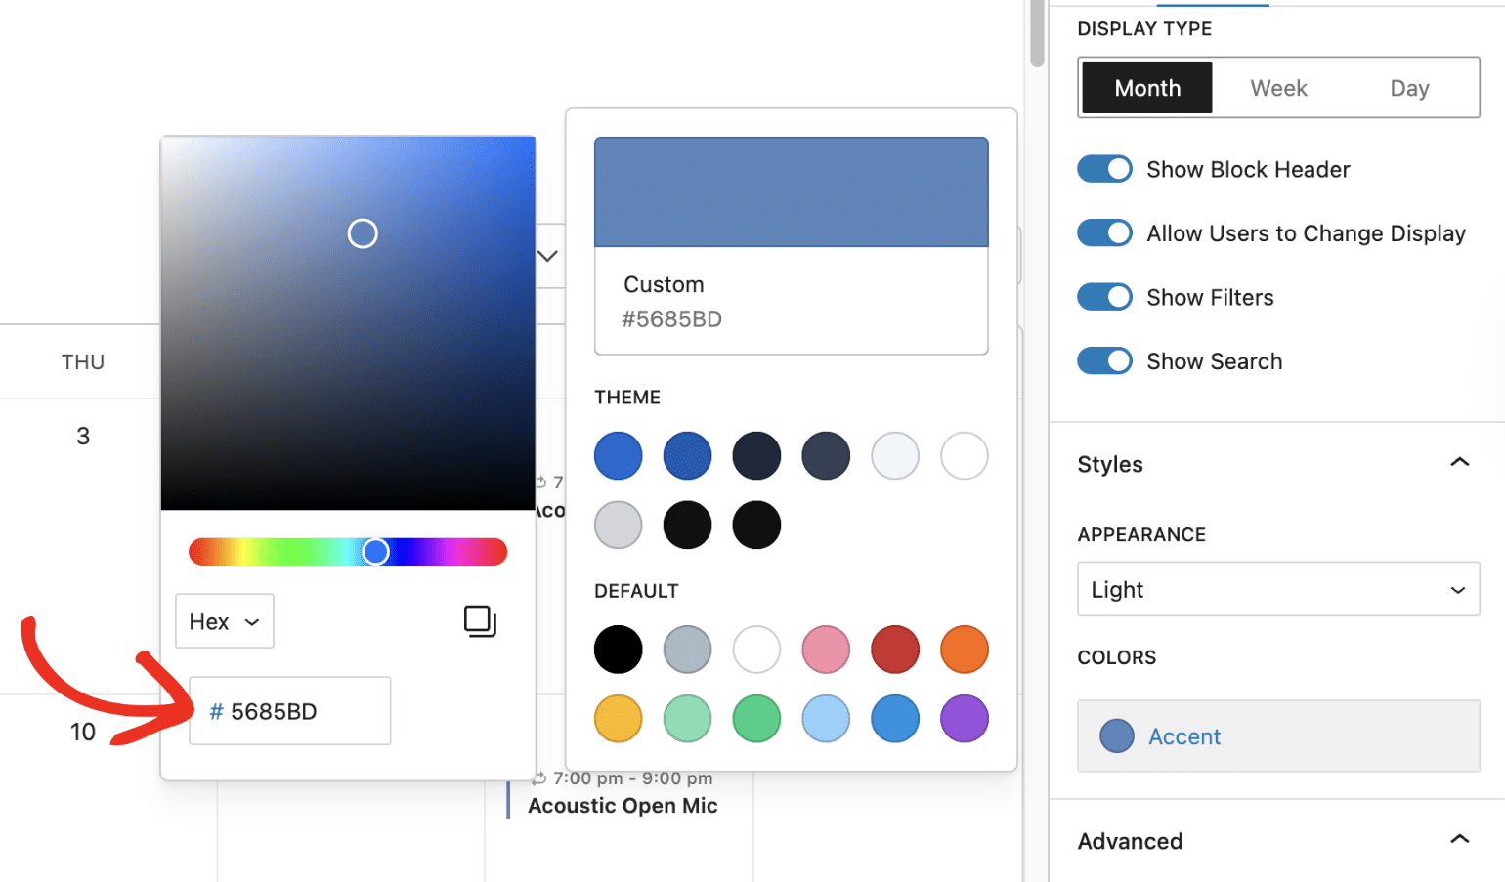Select the pale blue-white theme swatch
This screenshot has width=1505, height=882.
pyautogui.click(x=895, y=456)
